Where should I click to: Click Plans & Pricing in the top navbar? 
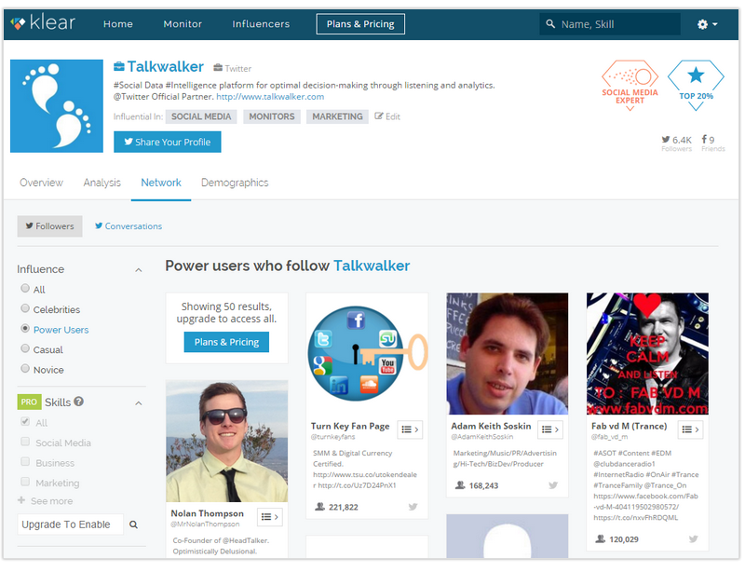click(360, 24)
